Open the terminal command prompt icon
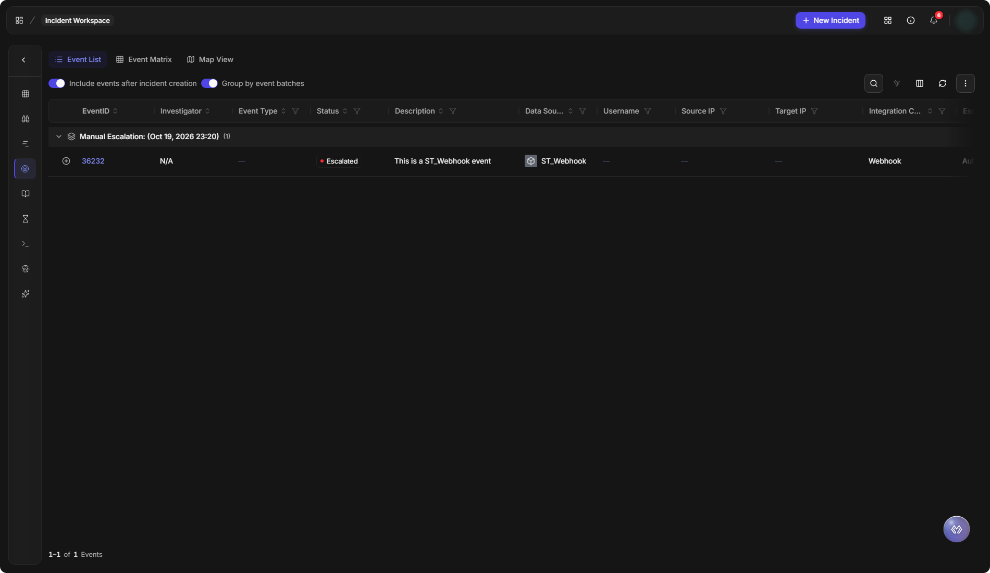 click(25, 244)
